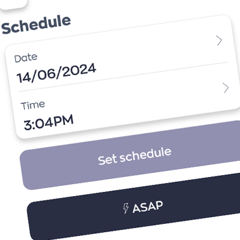
Task: Click the Schedule section heading
Action: [36, 25]
